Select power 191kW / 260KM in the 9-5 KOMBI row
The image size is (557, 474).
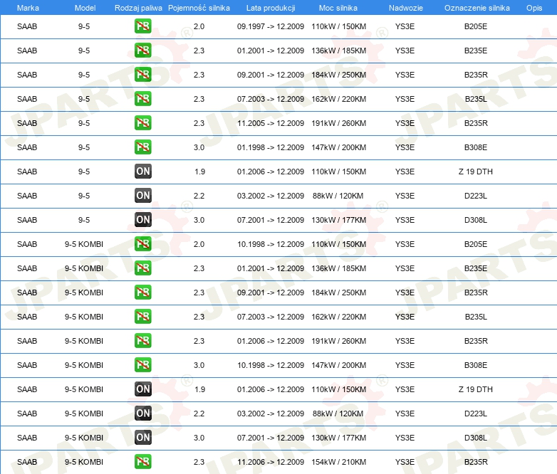point(338,340)
